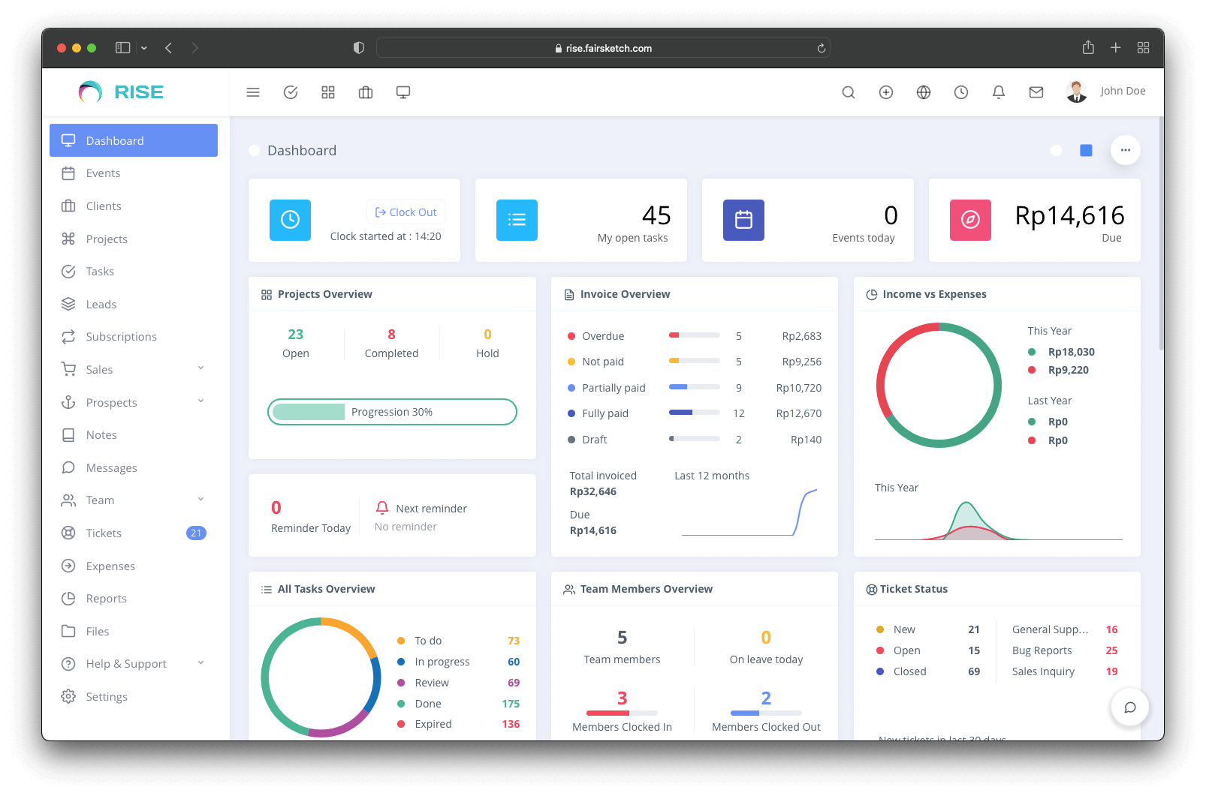
Task: Click the quick add plus-circle icon
Action: pyautogui.click(x=886, y=92)
